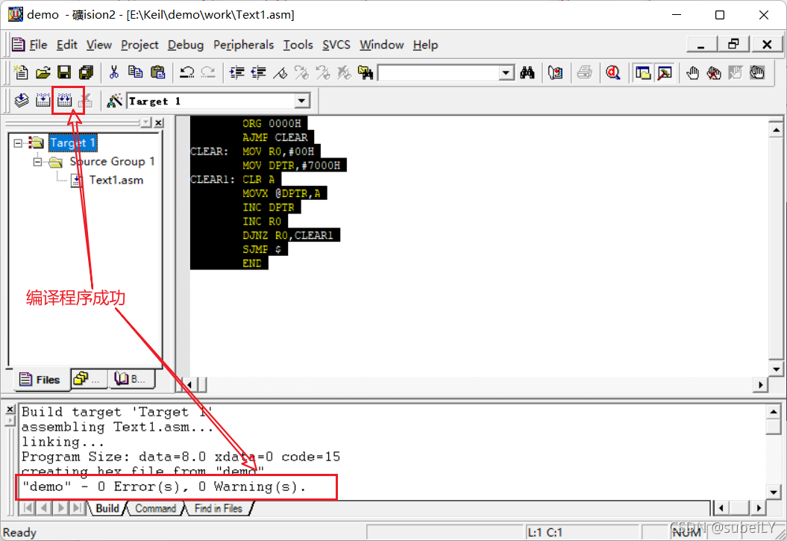The width and height of the screenshot is (787, 541).
Task: Undo the last edit
Action: pos(186,73)
